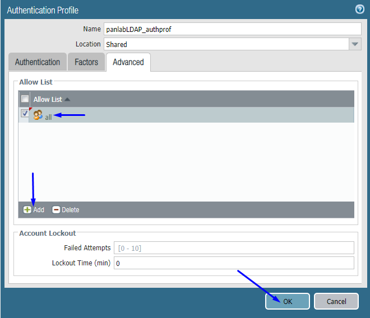This screenshot has width=370, height=318.
Task: Switch to the Authentication tab
Action: [38, 62]
